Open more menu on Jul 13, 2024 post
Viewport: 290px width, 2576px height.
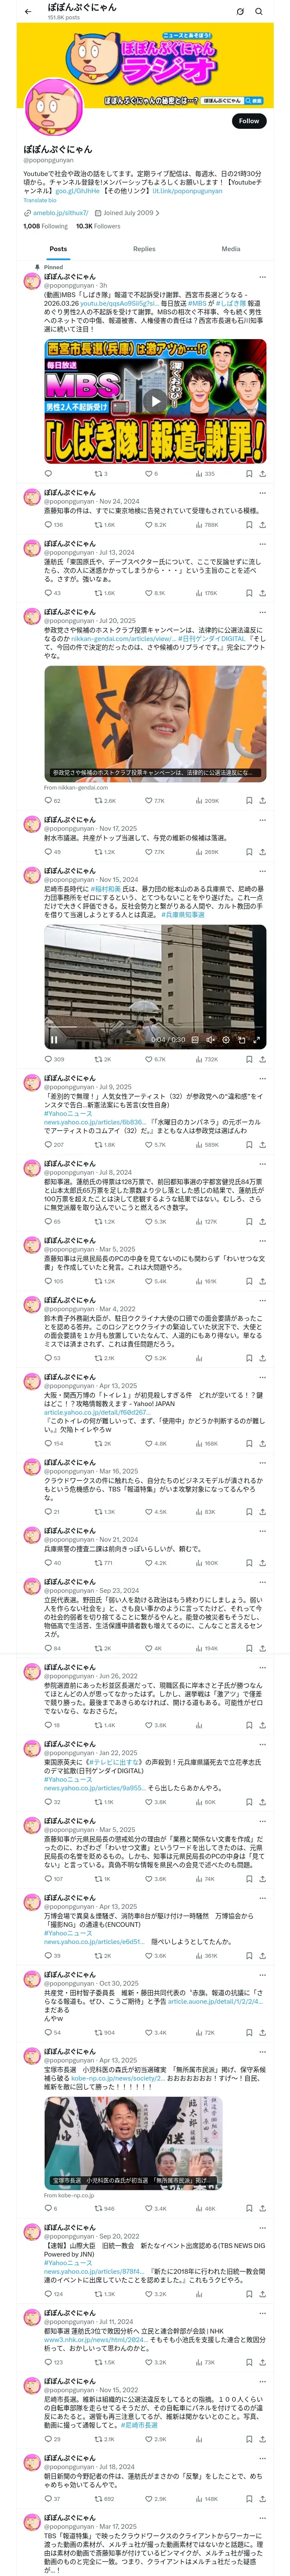tap(262, 544)
